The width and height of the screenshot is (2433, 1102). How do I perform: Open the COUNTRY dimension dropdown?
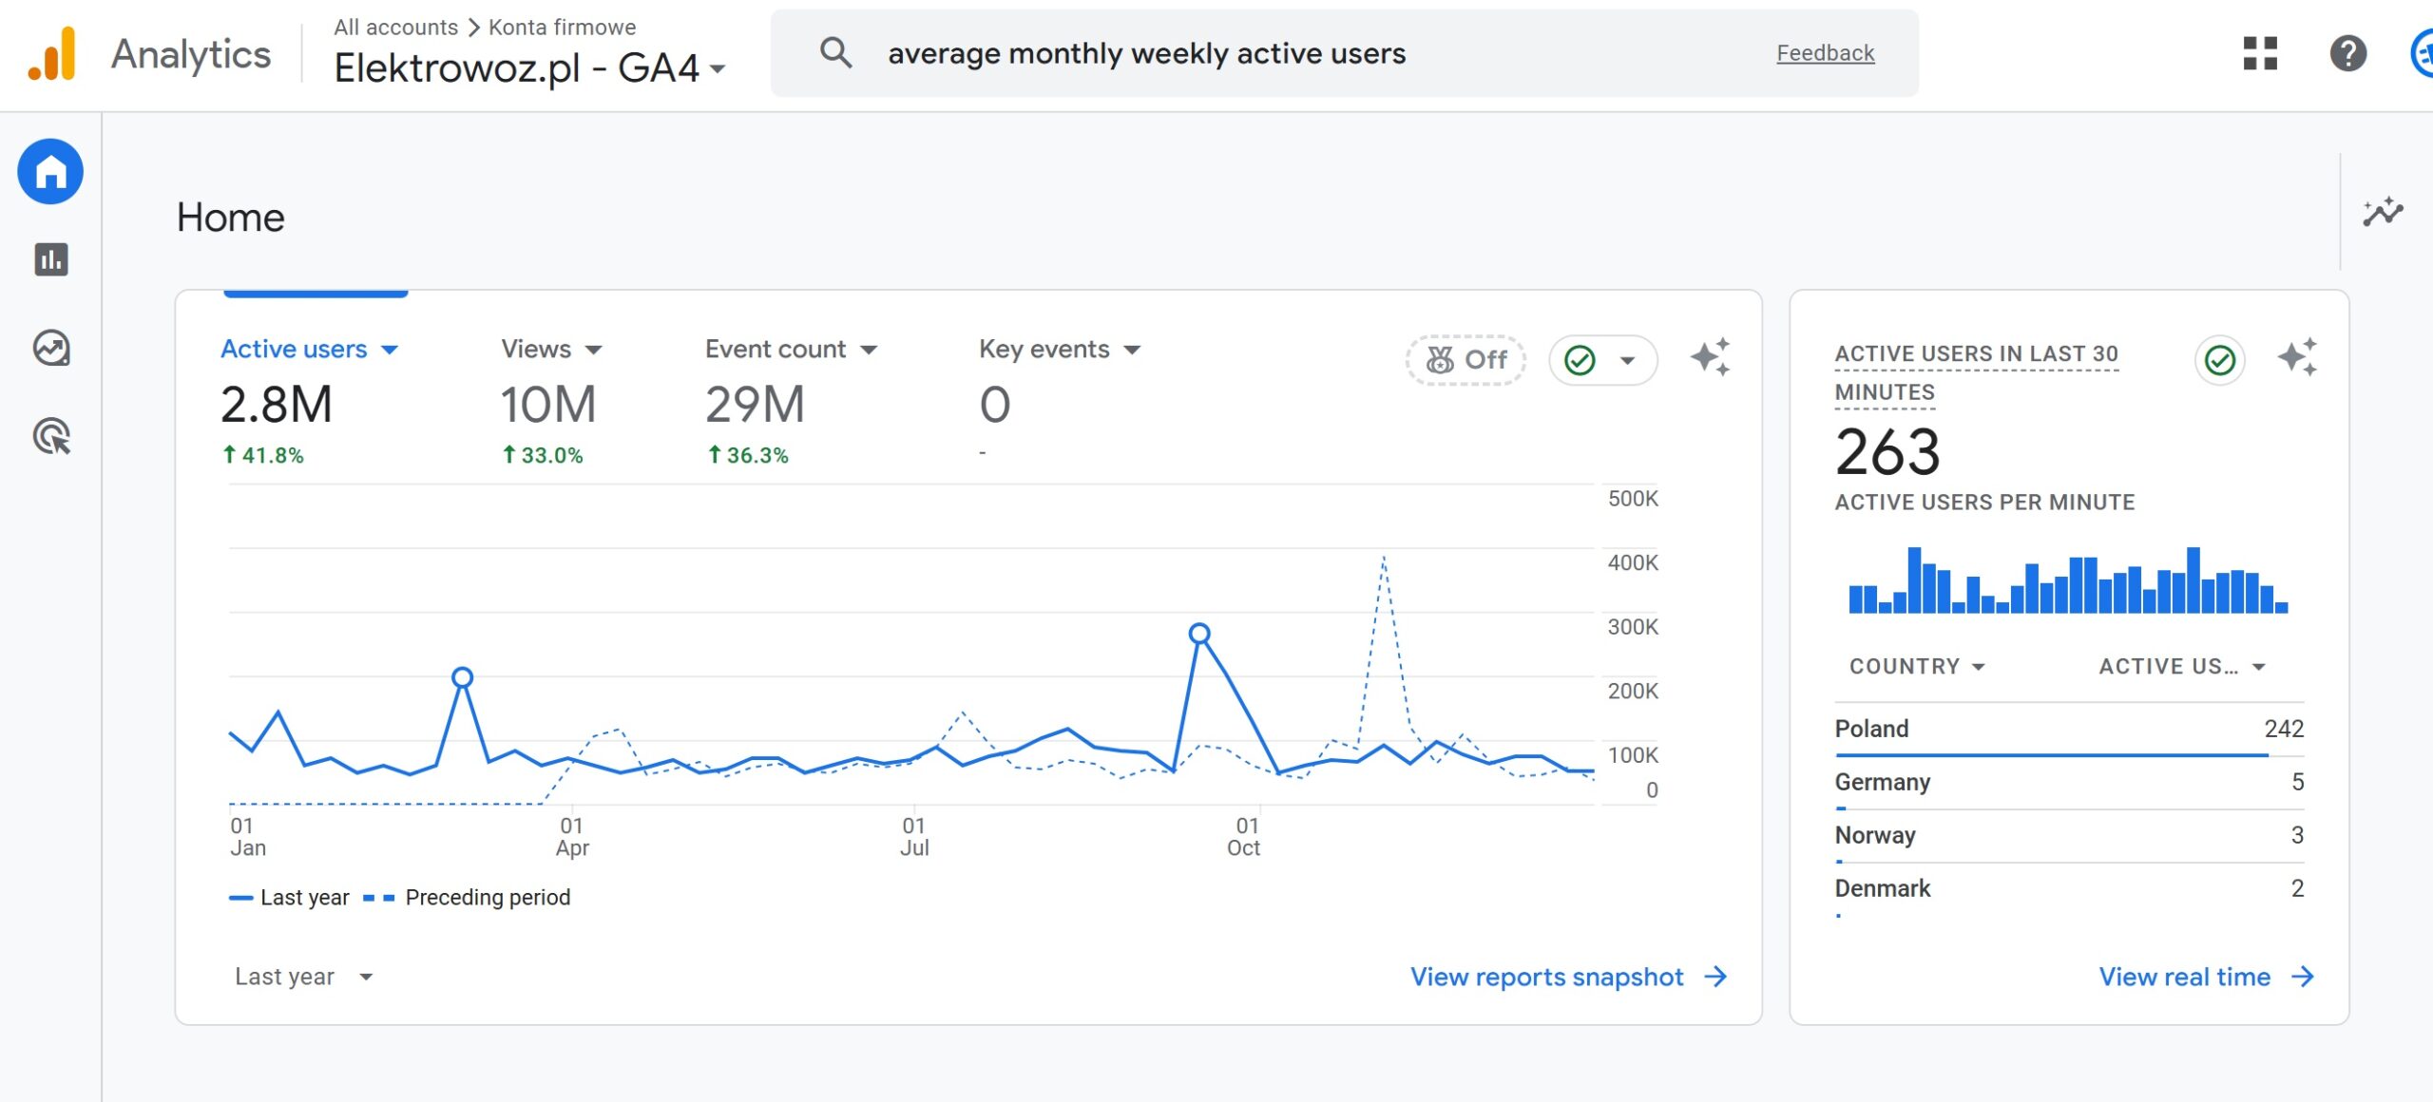point(1917,666)
